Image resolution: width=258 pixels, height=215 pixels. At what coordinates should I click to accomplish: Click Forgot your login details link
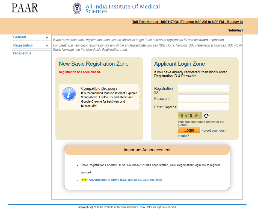click(213, 130)
